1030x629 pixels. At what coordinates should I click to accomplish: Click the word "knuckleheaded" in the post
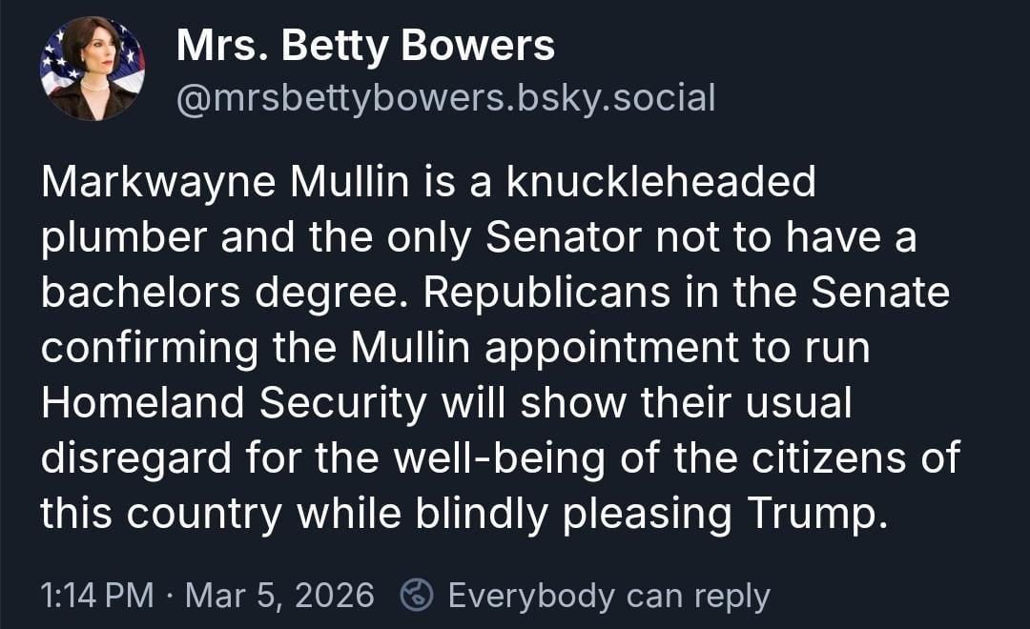(x=661, y=181)
